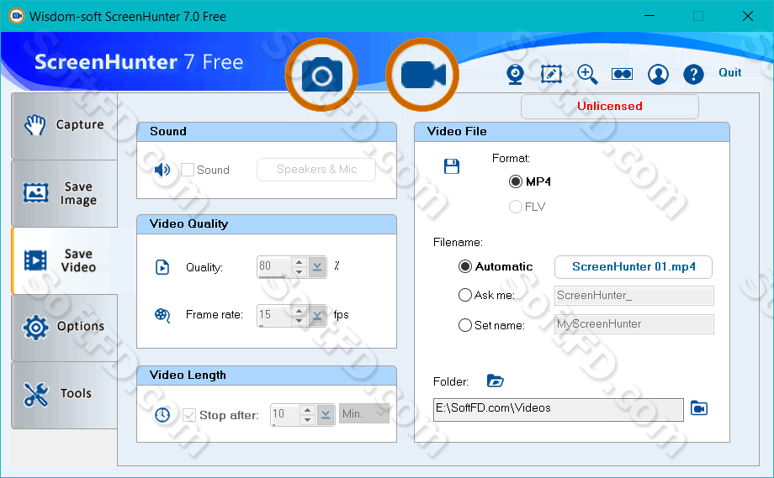Open the Quality dropdown arrow
774x478 pixels.
click(317, 267)
